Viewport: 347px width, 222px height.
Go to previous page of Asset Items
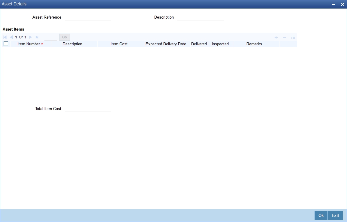click(x=11, y=37)
